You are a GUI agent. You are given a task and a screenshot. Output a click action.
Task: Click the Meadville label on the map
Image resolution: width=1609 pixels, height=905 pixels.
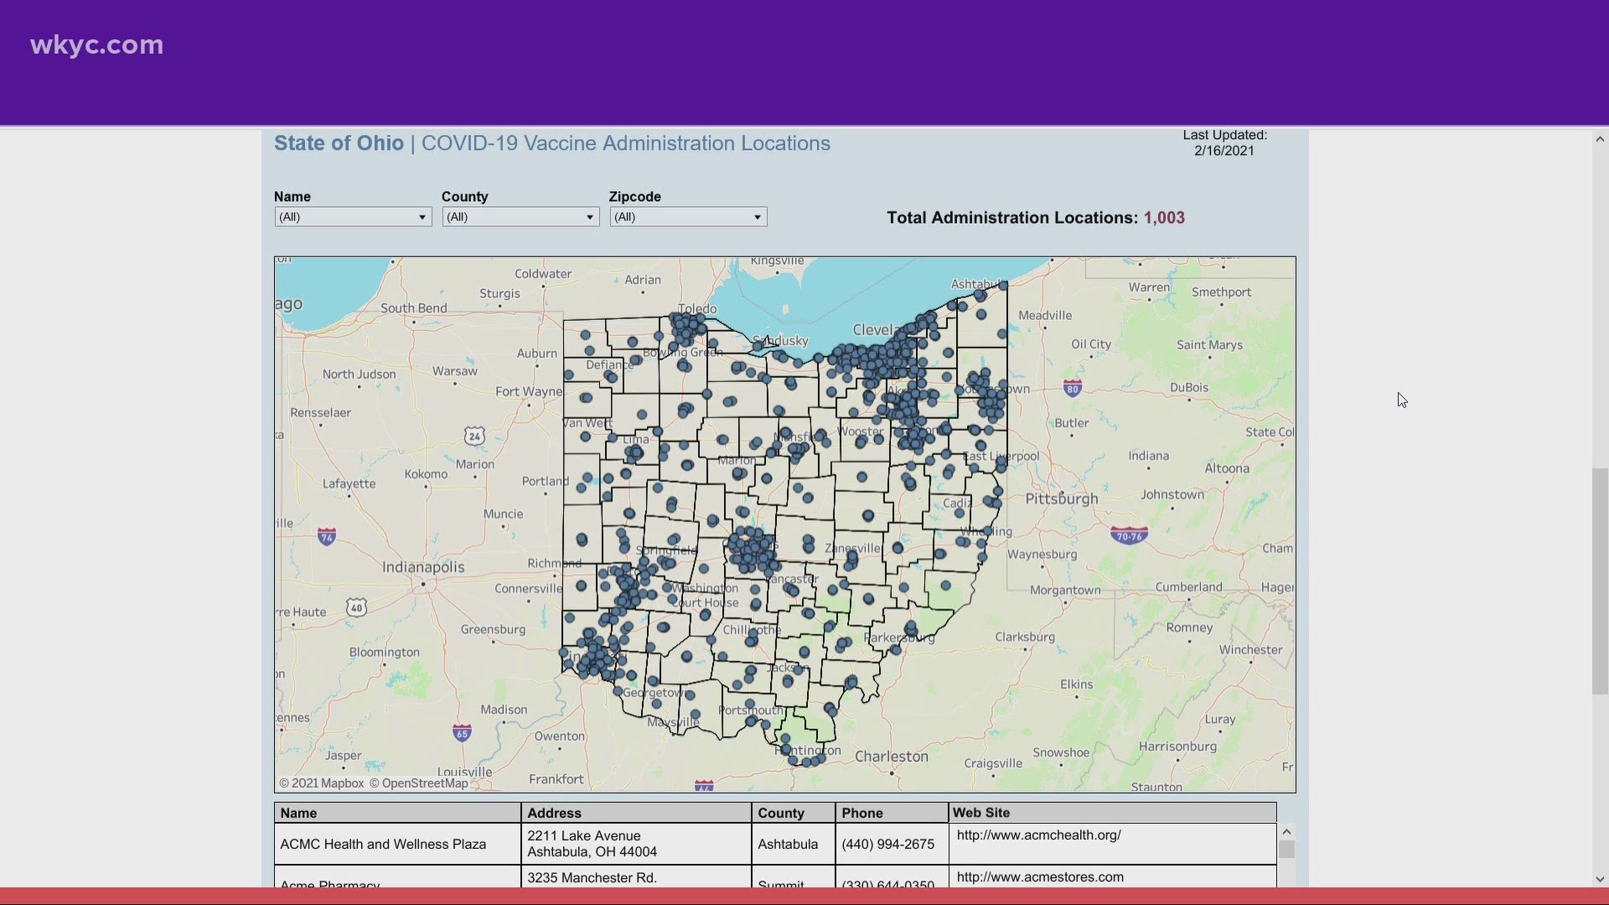1045,315
